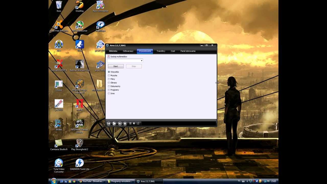The image size is (327, 184).
Task: Select the pes2010 desktop icon
Action: (x=59, y=105)
